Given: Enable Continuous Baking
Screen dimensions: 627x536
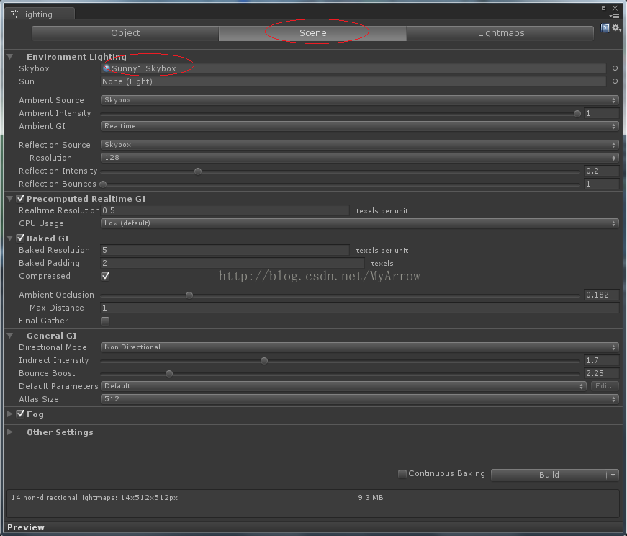Looking at the screenshot, I should coord(402,474).
